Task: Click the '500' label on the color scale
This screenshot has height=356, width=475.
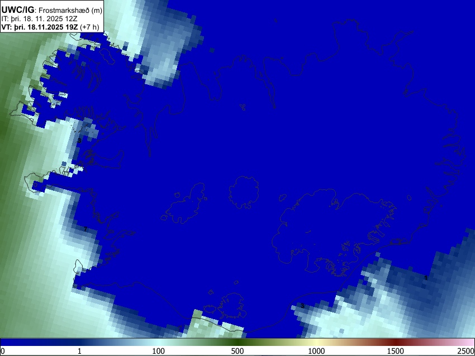Action: point(237,351)
